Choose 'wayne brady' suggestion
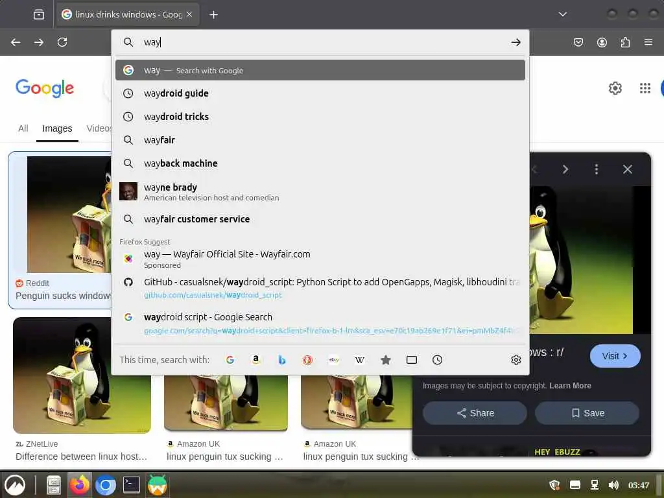The width and height of the screenshot is (664, 498). point(320,191)
